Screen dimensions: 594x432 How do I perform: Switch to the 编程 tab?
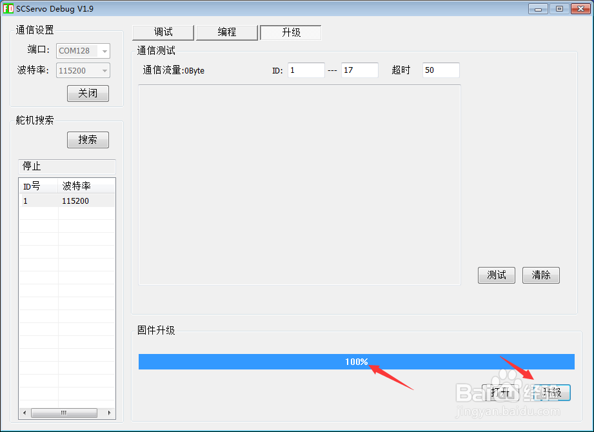click(227, 32)
